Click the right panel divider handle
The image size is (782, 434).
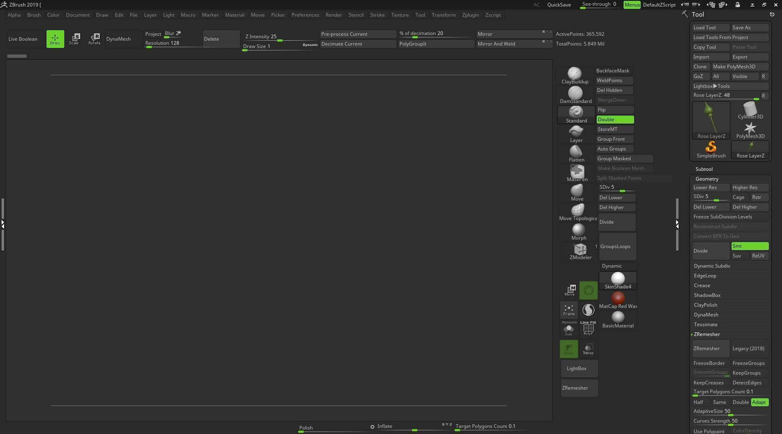pos(677,224)
